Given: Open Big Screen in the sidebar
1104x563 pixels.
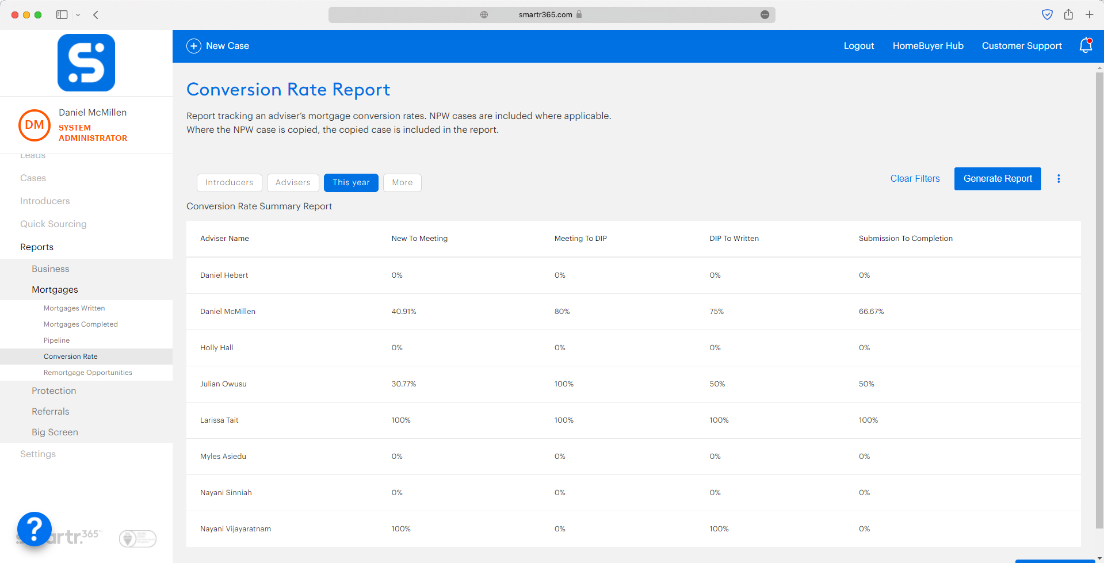Looking at the screenshot, I should (55, 432).
